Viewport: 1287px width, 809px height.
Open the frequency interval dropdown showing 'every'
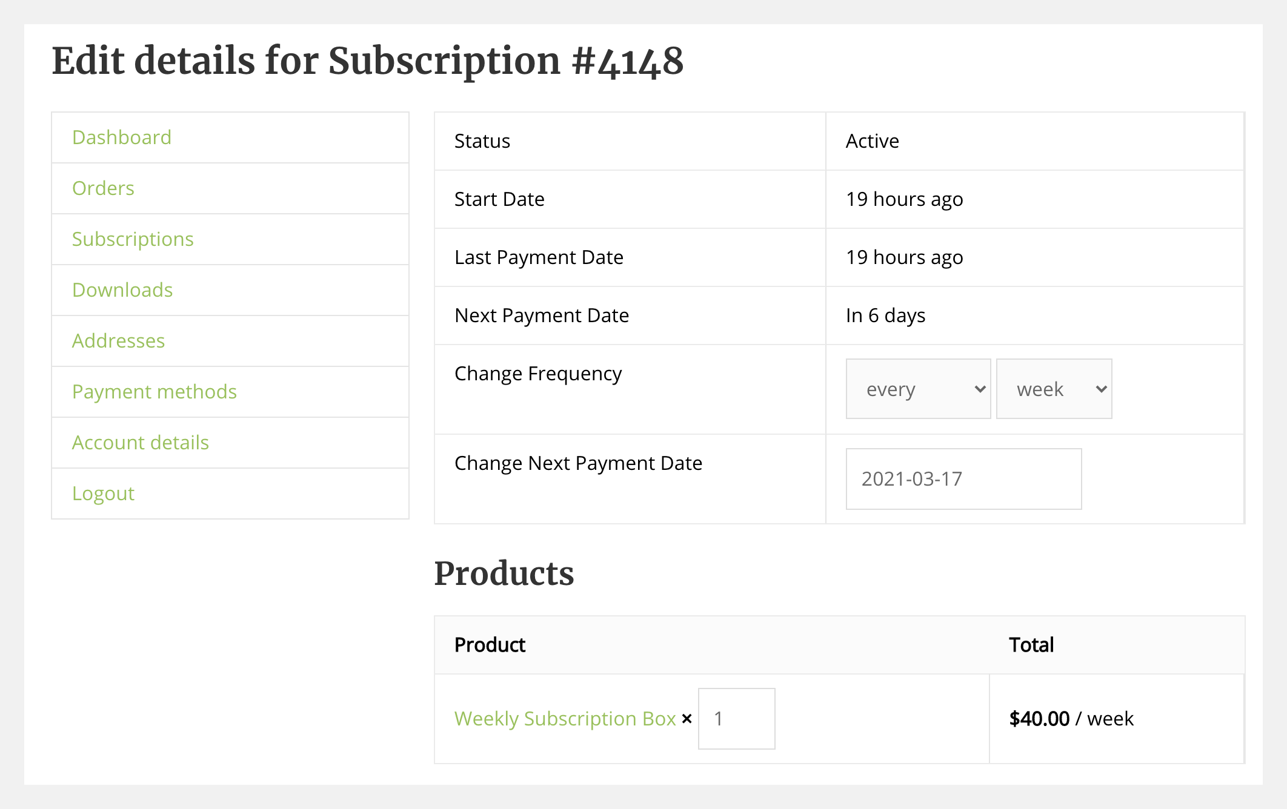pos(918,389)
